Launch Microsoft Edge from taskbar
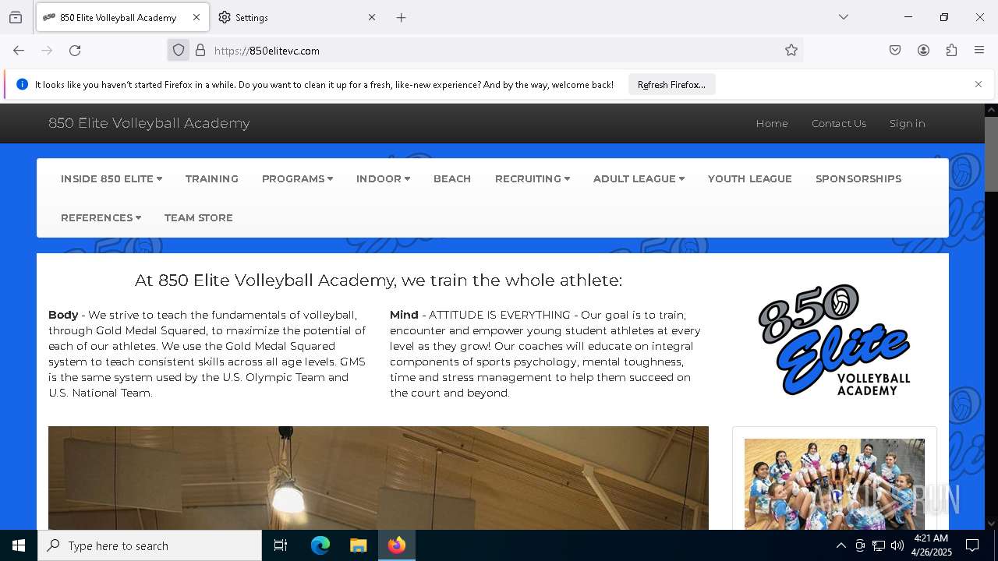 pyautogui.click(x=320, y=545)
